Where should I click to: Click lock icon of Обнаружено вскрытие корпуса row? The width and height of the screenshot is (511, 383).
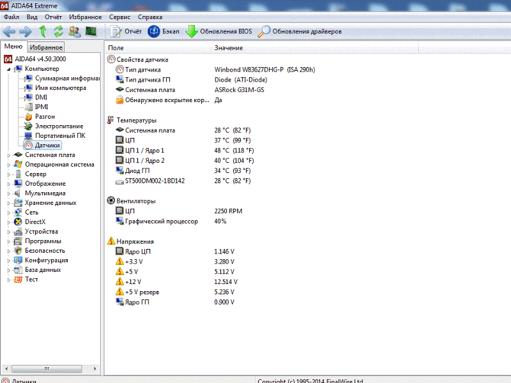click(119, 100)
